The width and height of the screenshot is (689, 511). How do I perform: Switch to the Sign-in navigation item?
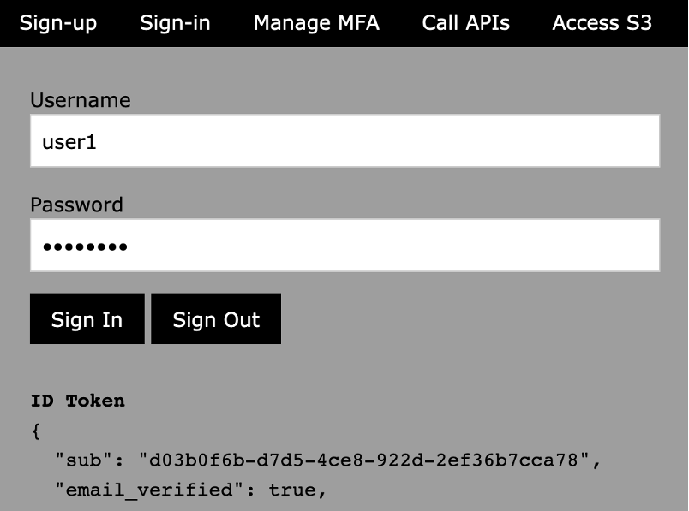click(x=175, y=23)
